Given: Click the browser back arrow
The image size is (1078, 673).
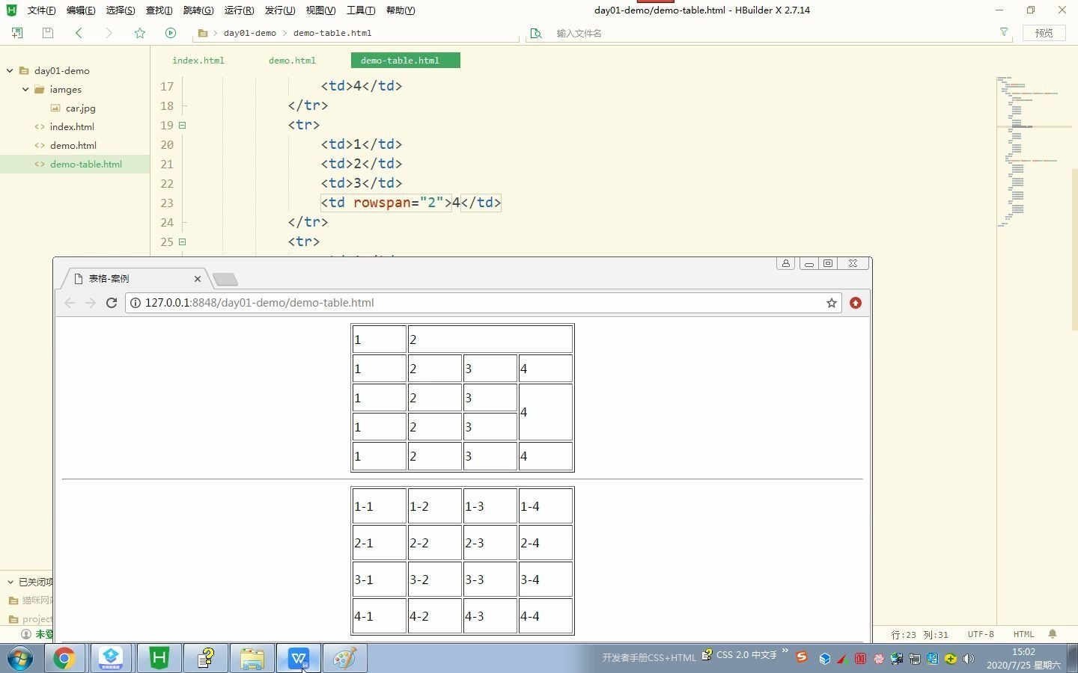Looking at the screenshot, I should [x=70, y=303].
